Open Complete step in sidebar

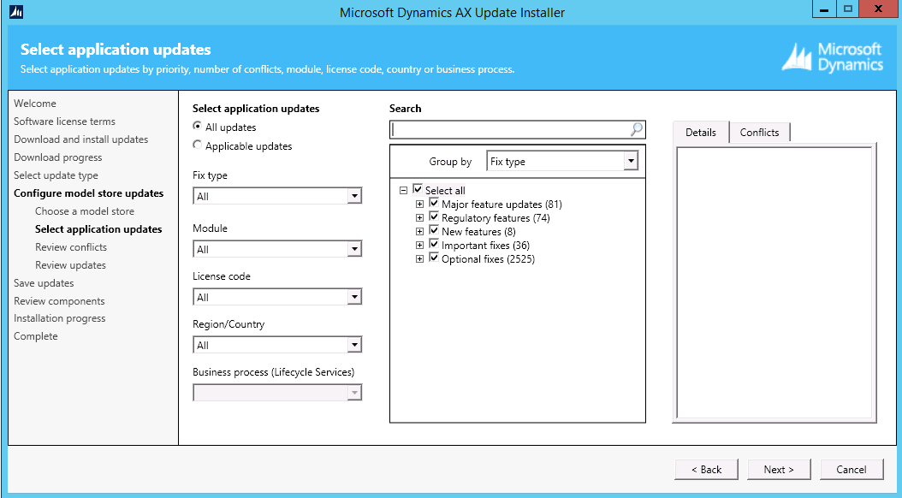point(36,335)
